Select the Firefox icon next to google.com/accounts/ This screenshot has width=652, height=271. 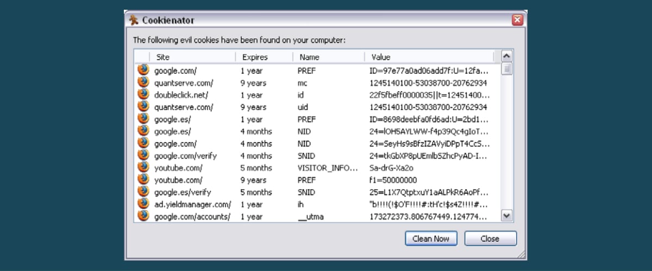143,216
